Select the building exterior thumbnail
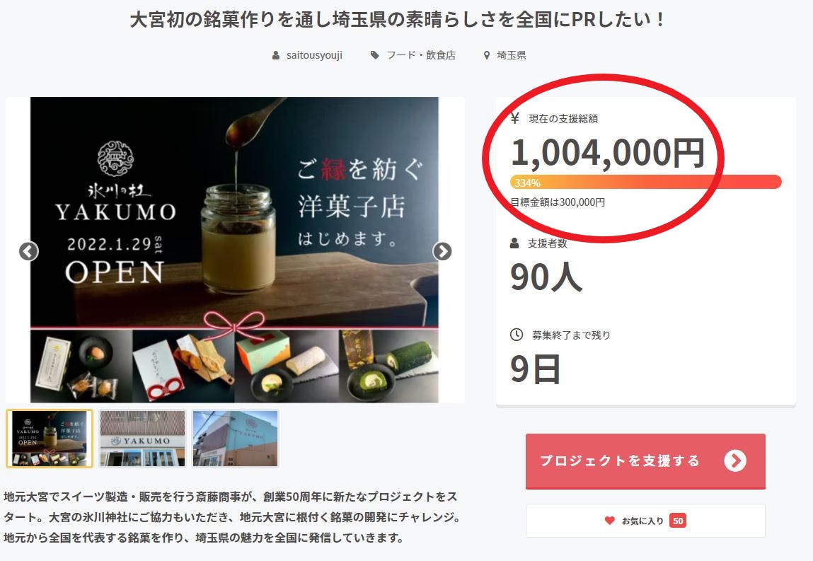The image size is (813, 561). pyautogui.click(x=236, y=439)
